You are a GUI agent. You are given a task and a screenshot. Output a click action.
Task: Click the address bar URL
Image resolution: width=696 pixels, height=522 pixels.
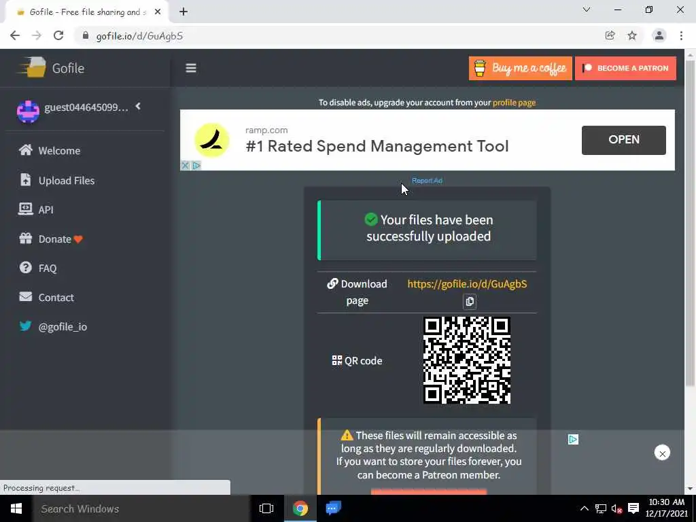[139, 36]
